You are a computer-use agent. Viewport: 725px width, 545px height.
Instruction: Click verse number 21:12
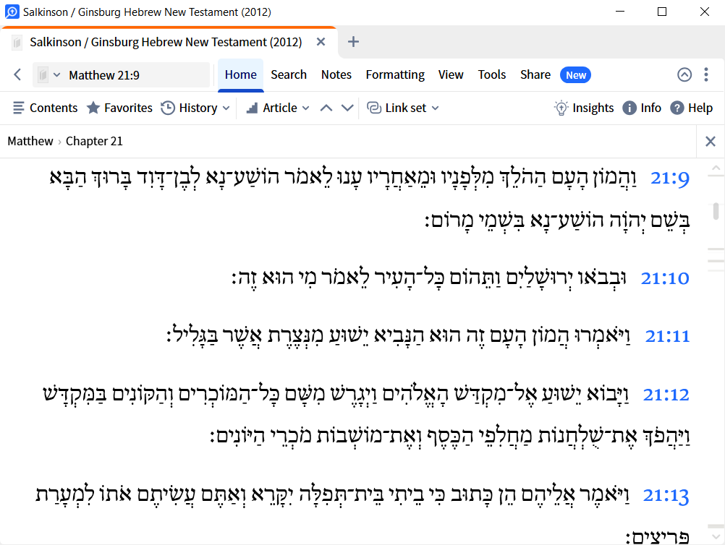(x=666, y=395)
